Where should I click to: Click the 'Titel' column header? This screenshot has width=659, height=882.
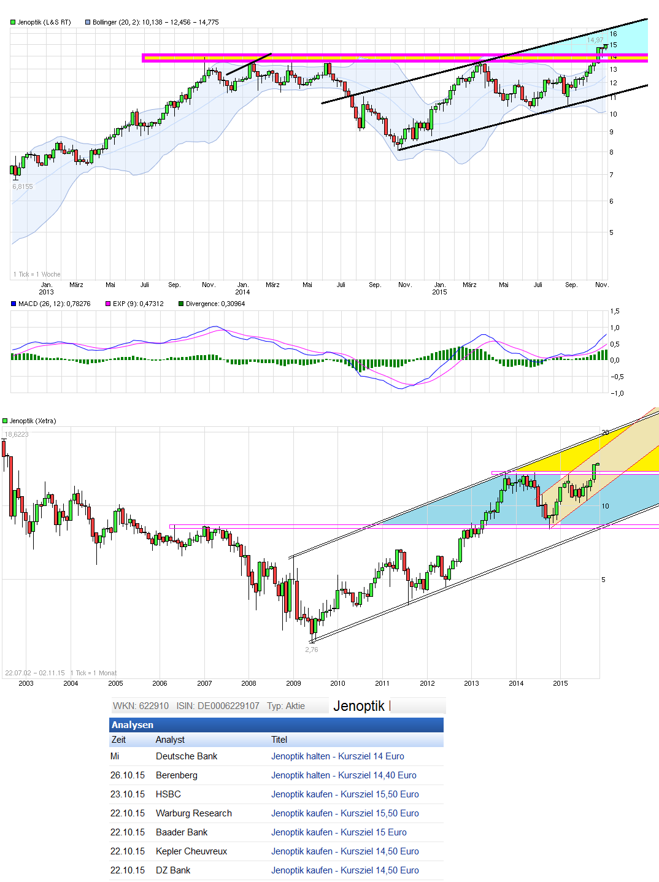[x=279, y=740]
